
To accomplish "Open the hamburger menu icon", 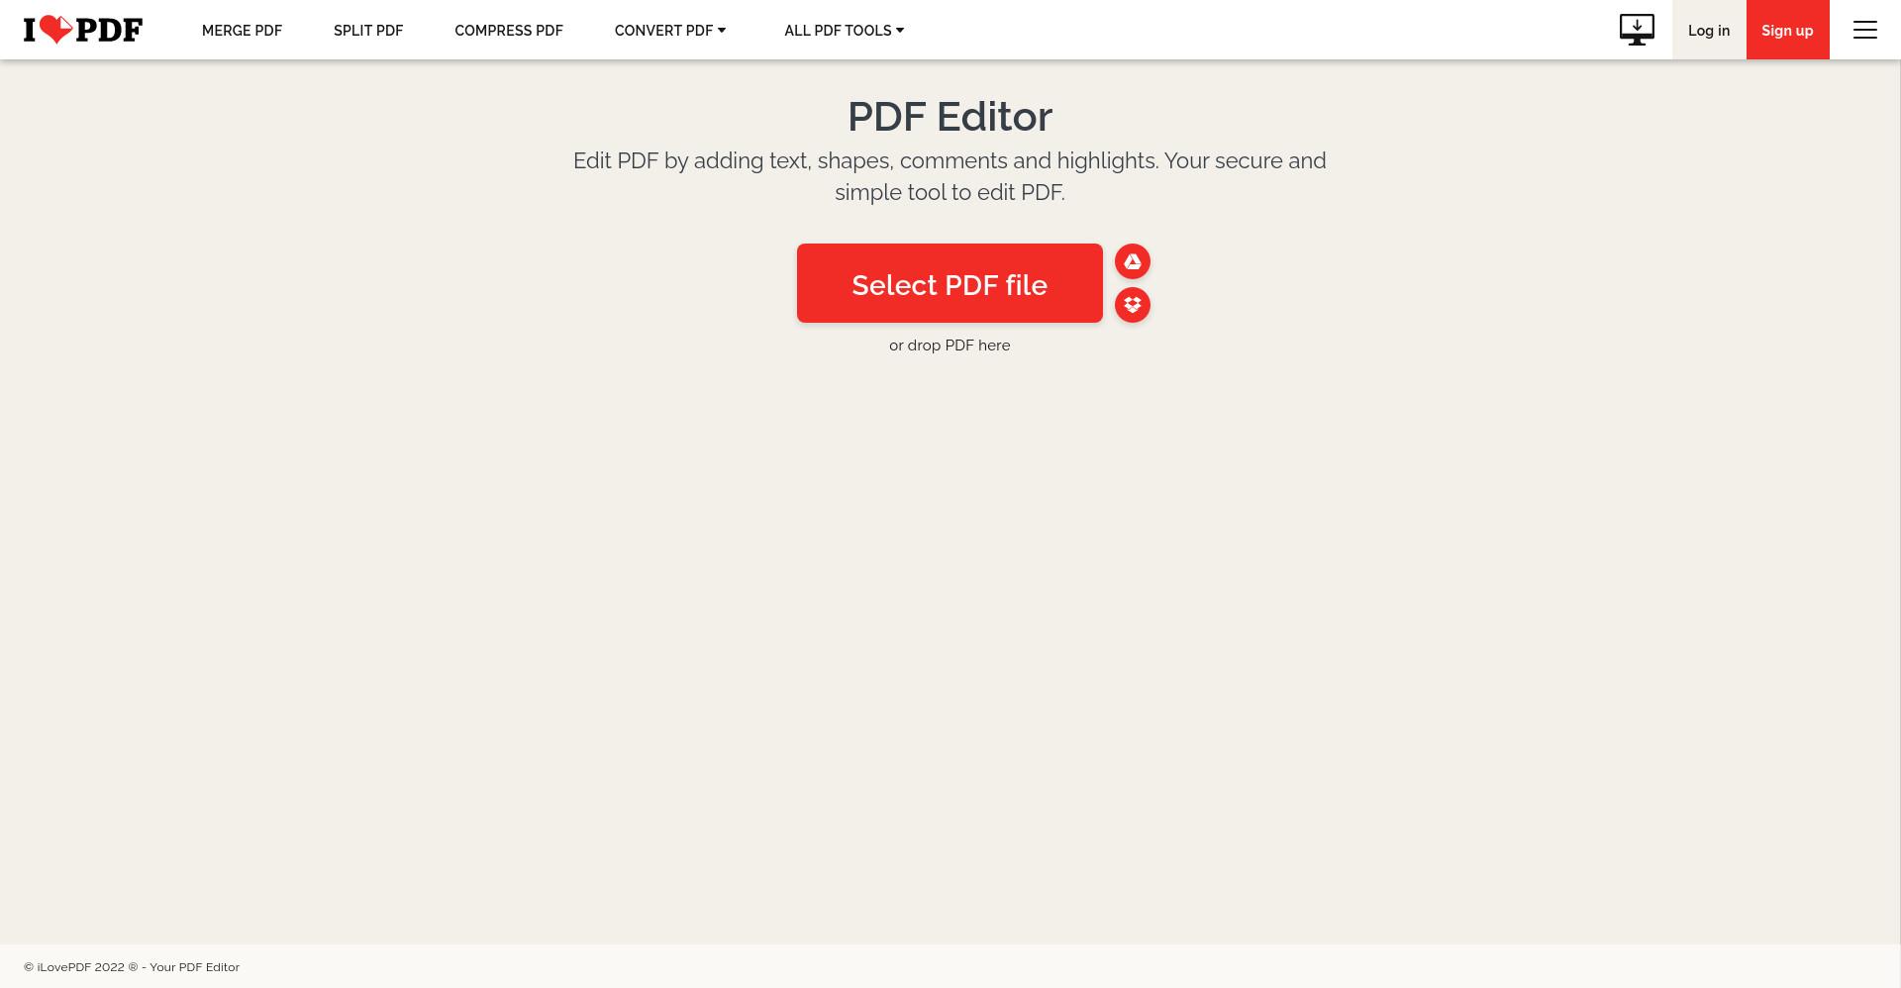I will (1865, 30).
